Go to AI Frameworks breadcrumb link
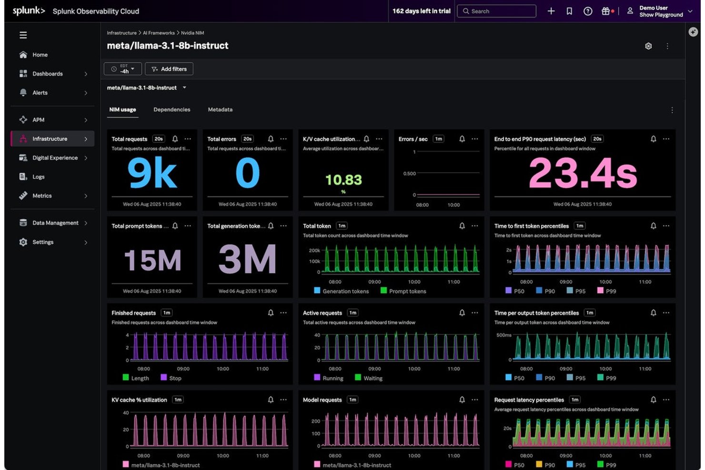 159,33
